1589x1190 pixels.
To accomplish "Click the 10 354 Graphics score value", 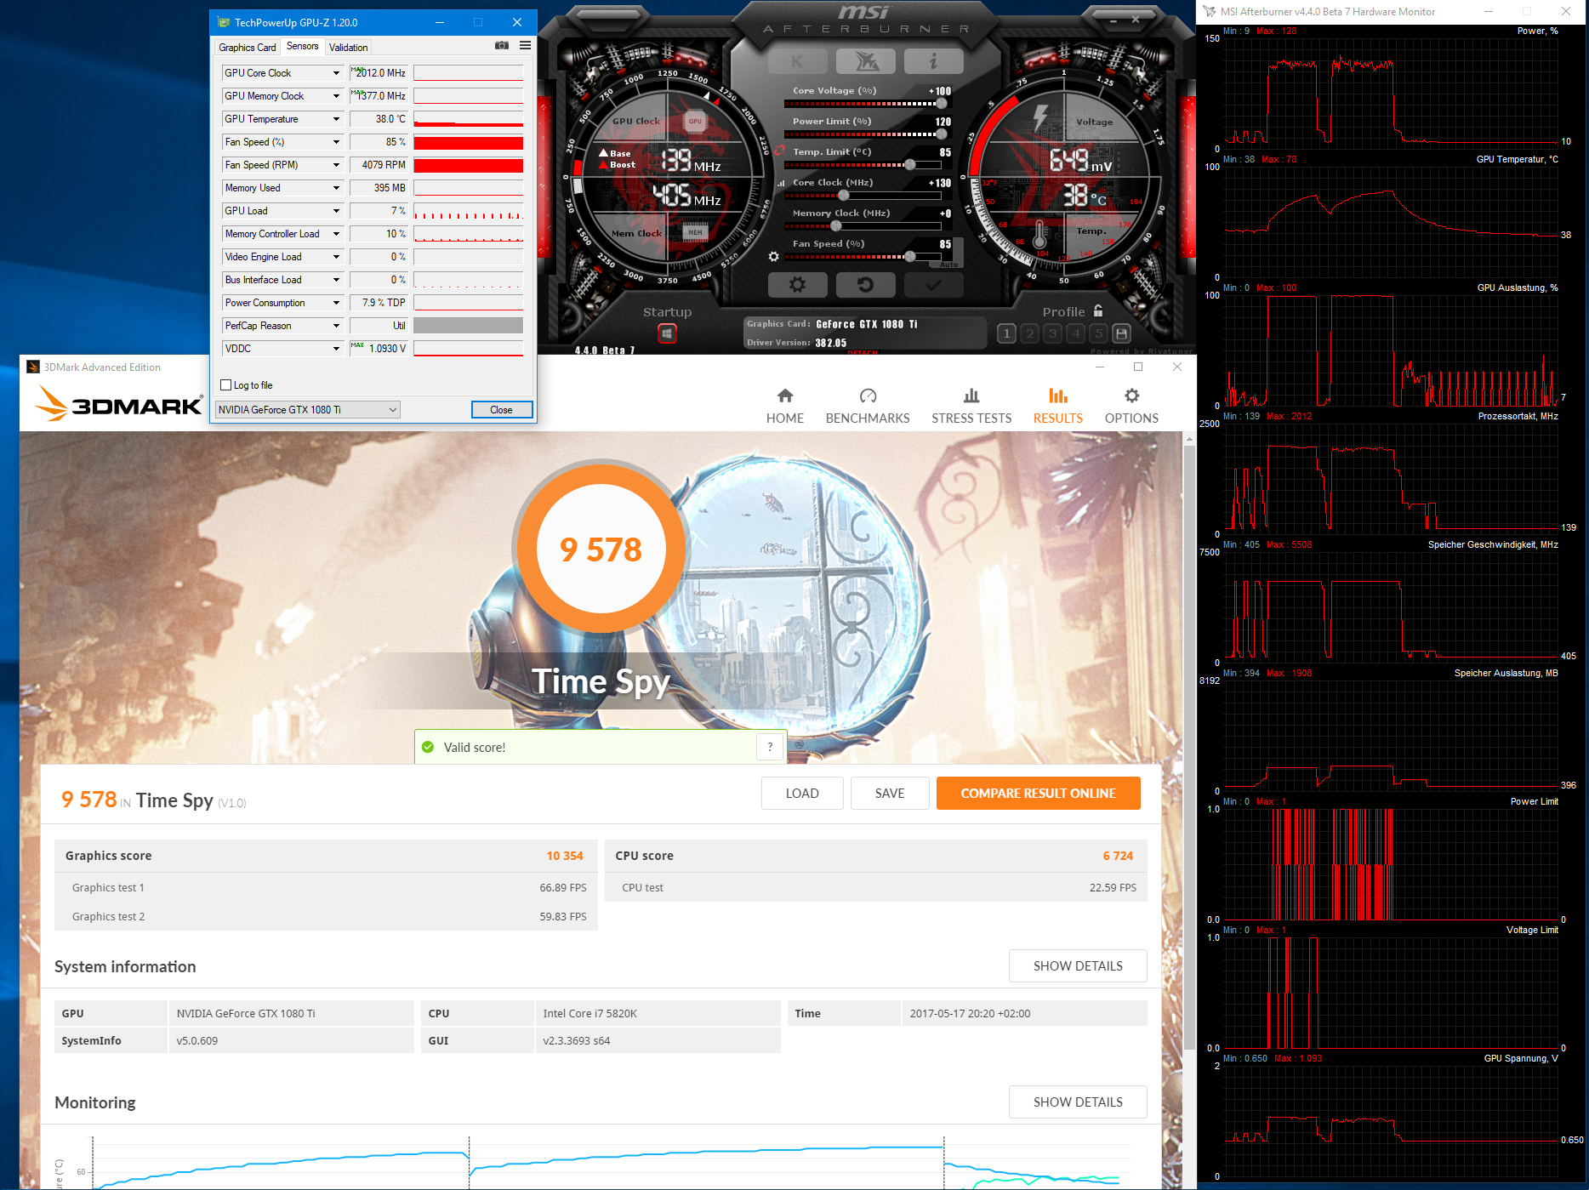I will click(x=565, y=856).
